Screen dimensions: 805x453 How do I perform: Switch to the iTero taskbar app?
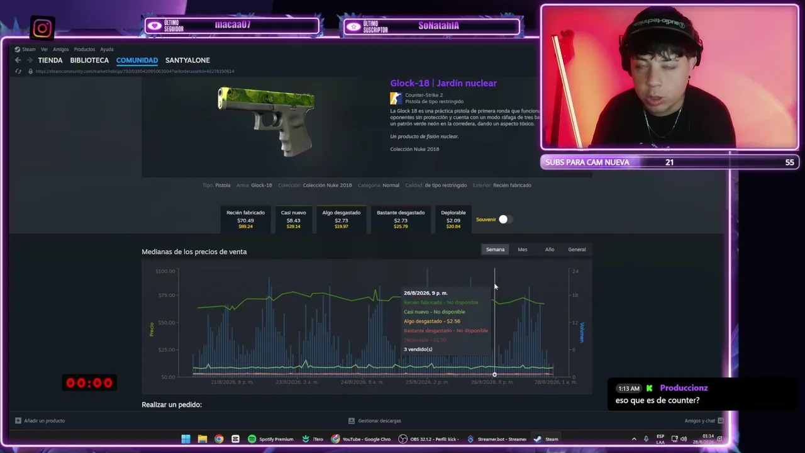pos(313,439)
